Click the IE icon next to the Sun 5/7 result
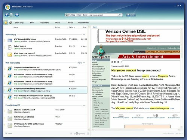The width and height of the screenshot is (187, 140). (x=10, y=83)
